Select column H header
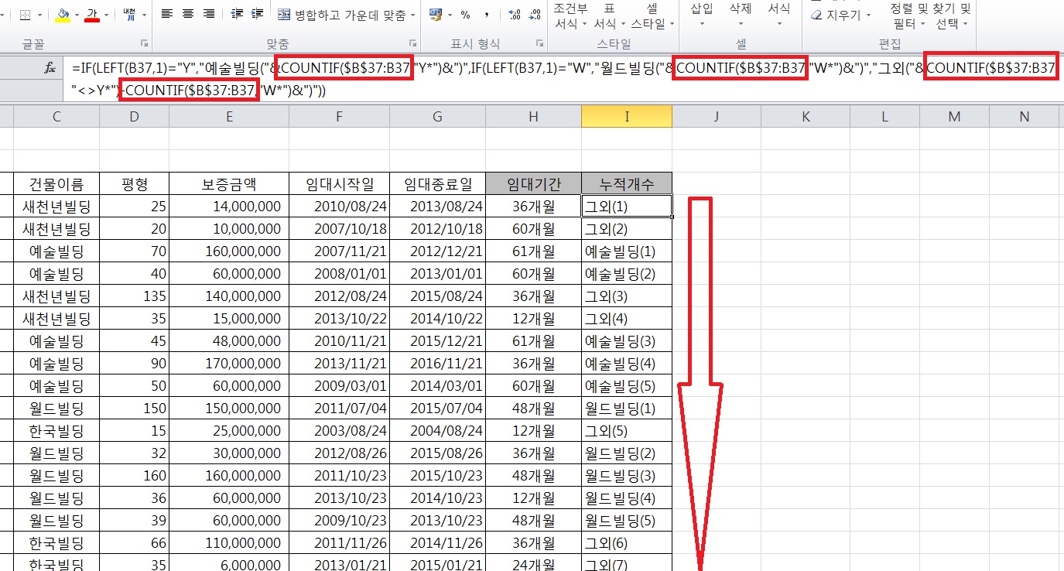The height and width of the screenshot is (571, 1064). pos(533,116)
